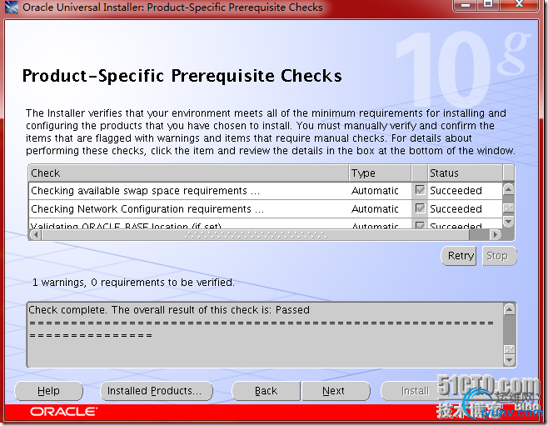This screenshot has height=426, width=548.
Task: Proceed with the Next button
Action: tap(336, 390)
